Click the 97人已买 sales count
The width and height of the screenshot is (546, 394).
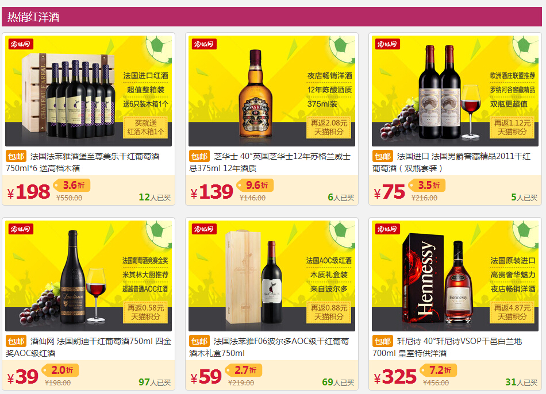click(x=155, y=382)
